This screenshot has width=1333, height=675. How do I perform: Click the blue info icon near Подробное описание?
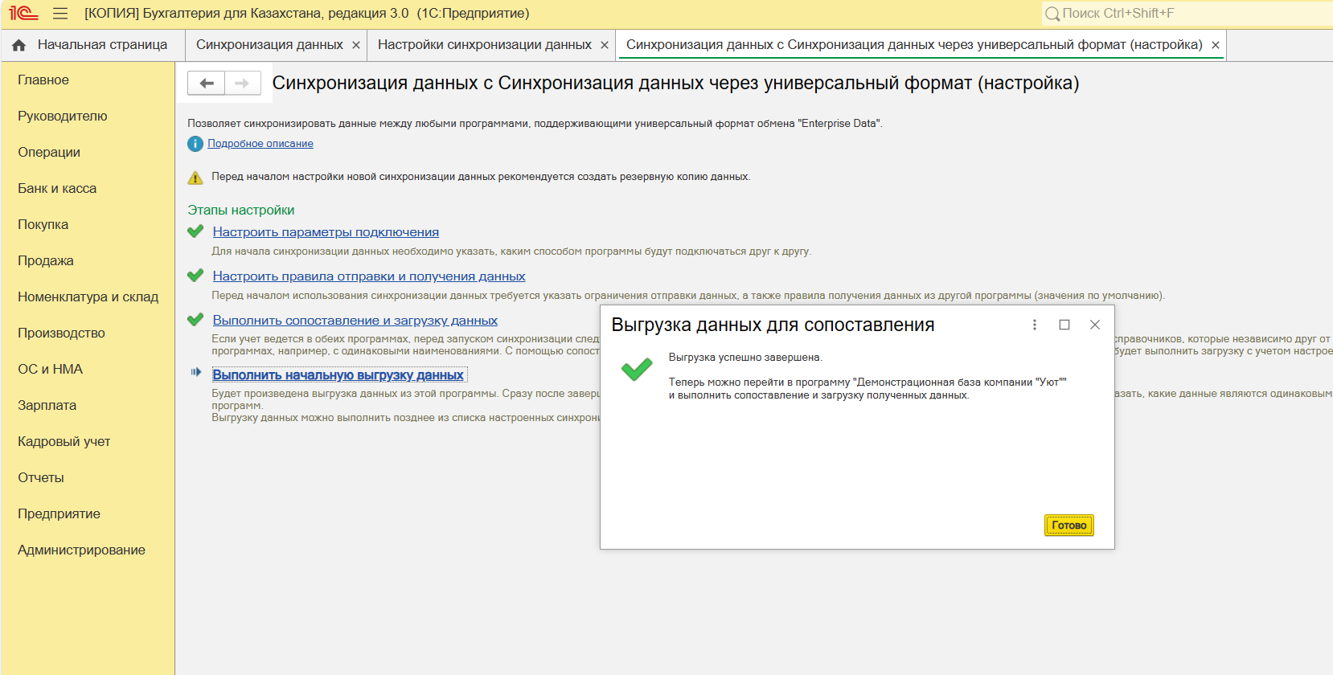click(195, 144)
